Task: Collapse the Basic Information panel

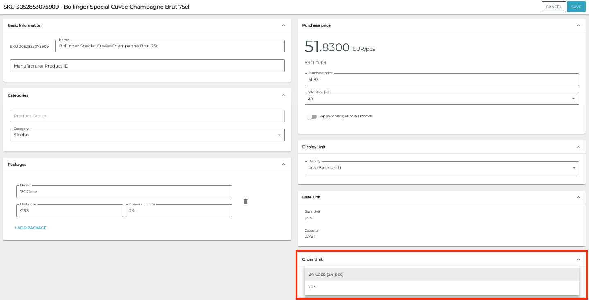Action: [283, 25]
